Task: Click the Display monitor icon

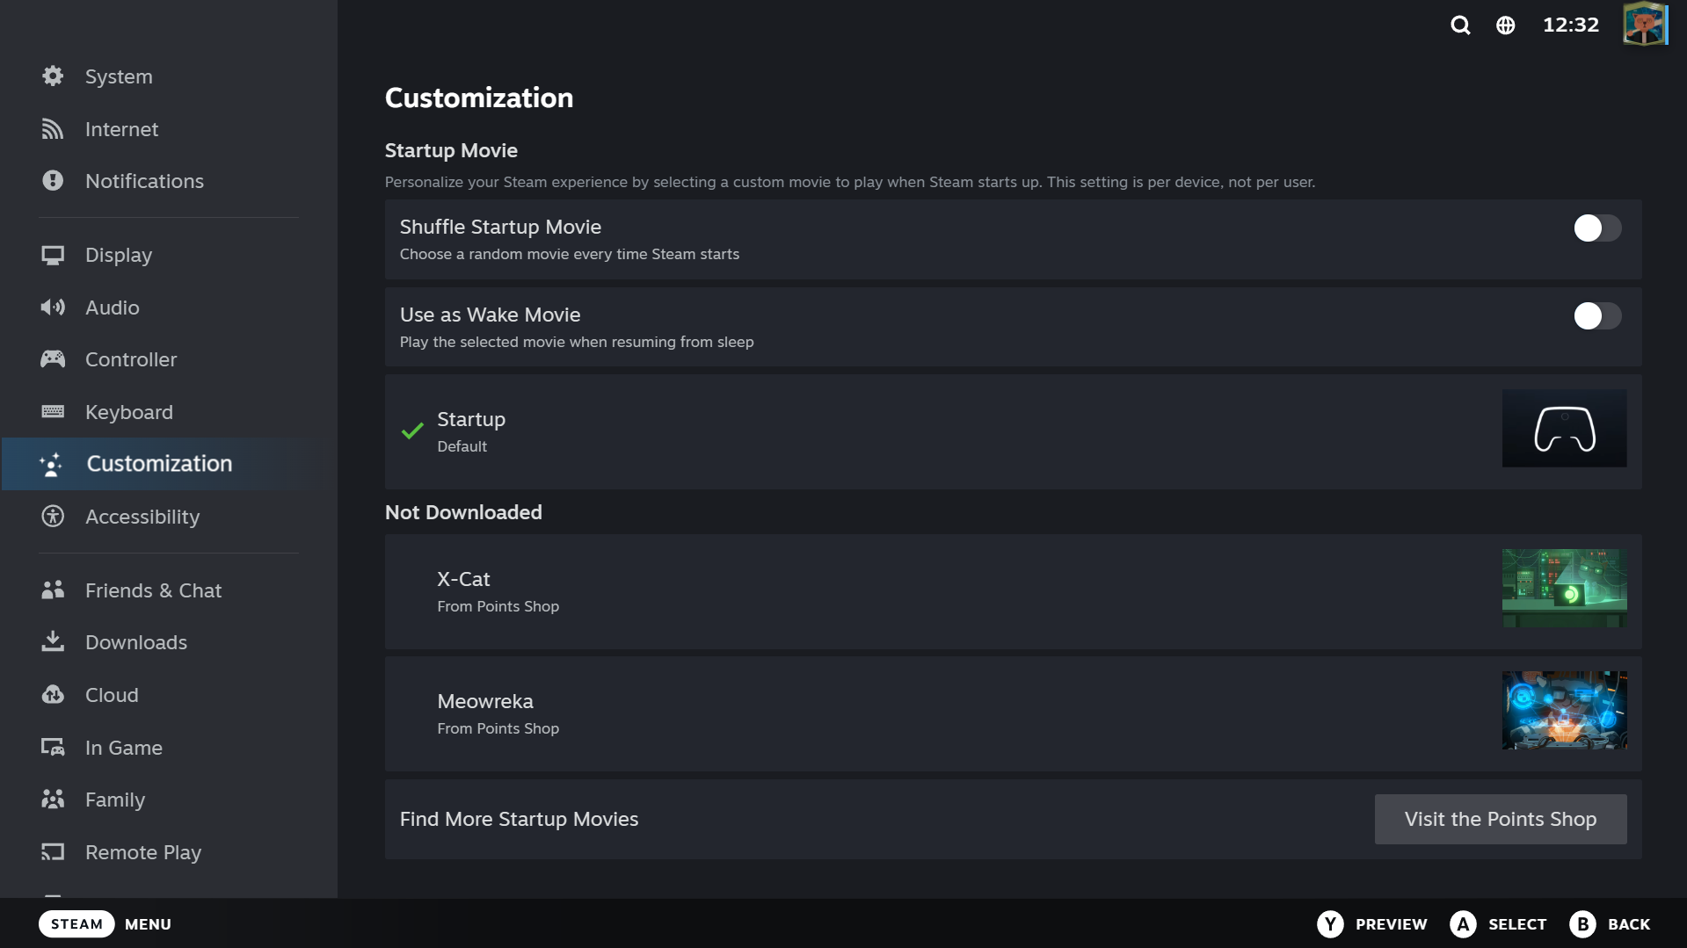Action: pos(53,255)
